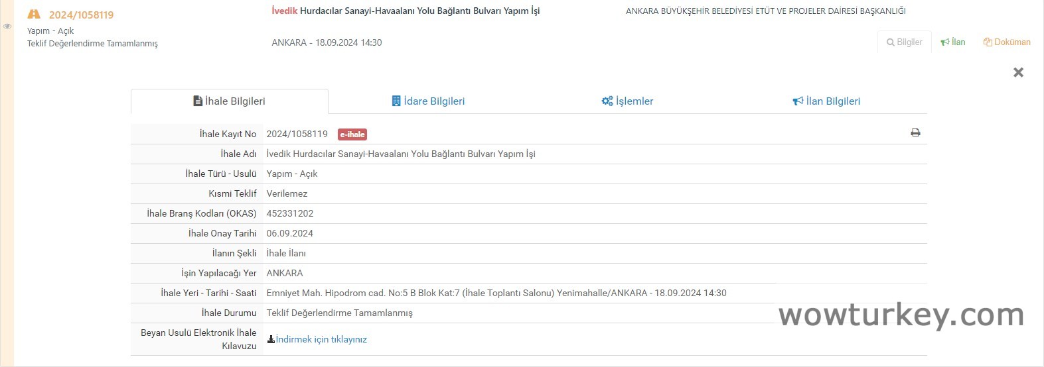This screenshot has width=1044, height=367.
Task: Click the gears icon for İşlemler
Action: pyautogui.click(x=607, y=101)
